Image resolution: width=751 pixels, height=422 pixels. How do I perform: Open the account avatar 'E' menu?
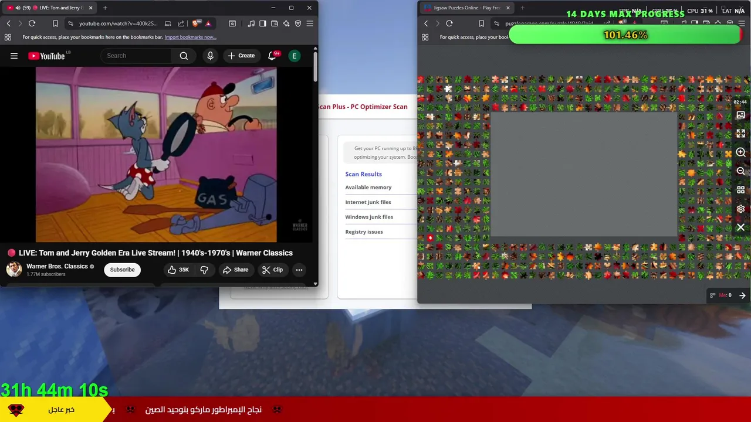295,56
